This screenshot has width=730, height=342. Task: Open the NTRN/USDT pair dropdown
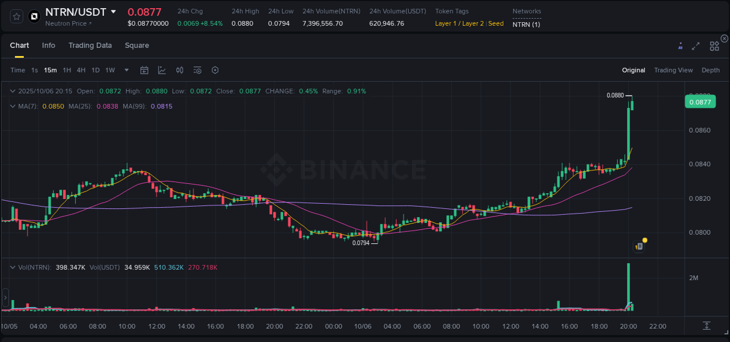tap(114, 11)
